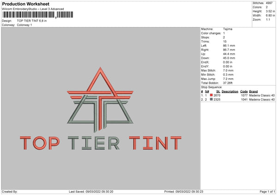Click the 'EndY:' label
277x195 pixels.
click(205, 66)
